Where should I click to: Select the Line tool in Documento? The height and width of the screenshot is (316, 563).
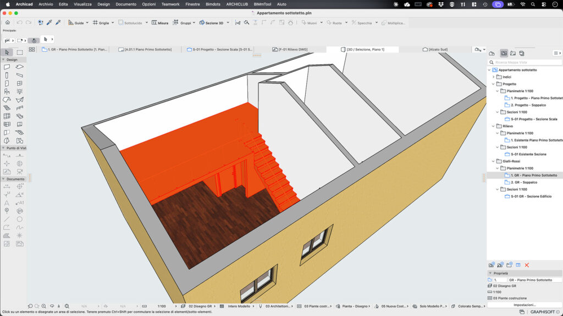coord(7,219)
